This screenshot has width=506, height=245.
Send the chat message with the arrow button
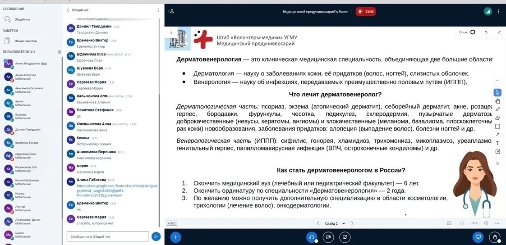click(x=156, y=236)
